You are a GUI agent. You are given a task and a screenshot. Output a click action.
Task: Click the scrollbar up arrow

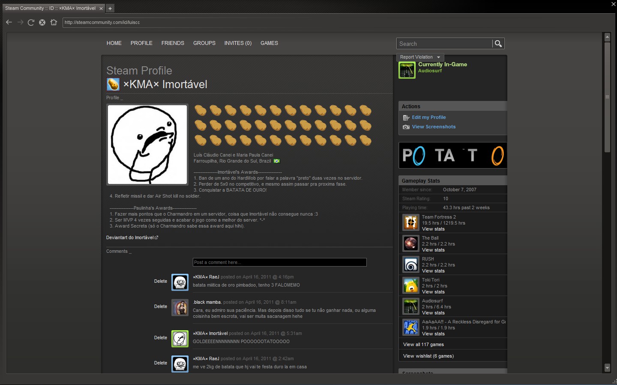coord(607,37)
